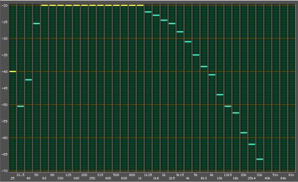Click the cyan peak marker in the 2k band

coord(164,20)
